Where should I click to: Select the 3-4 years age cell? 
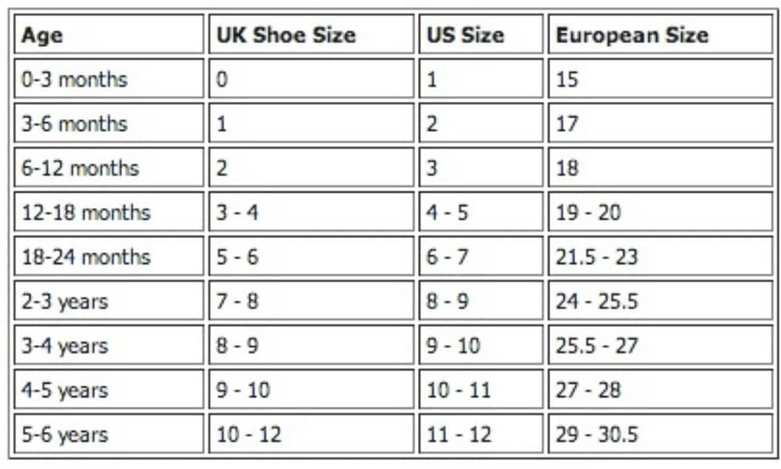[109, 345]
